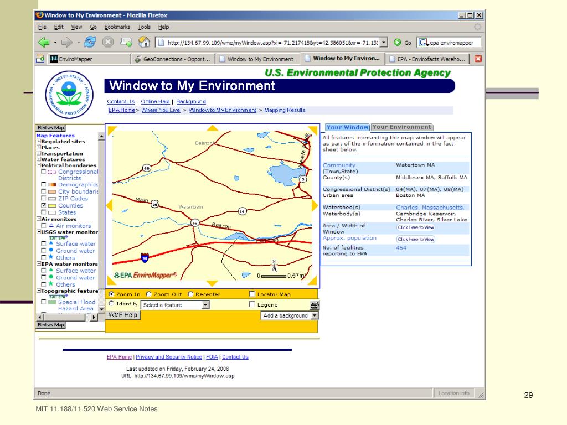
Task: Open the Tools menu
Action: [144, 27]
